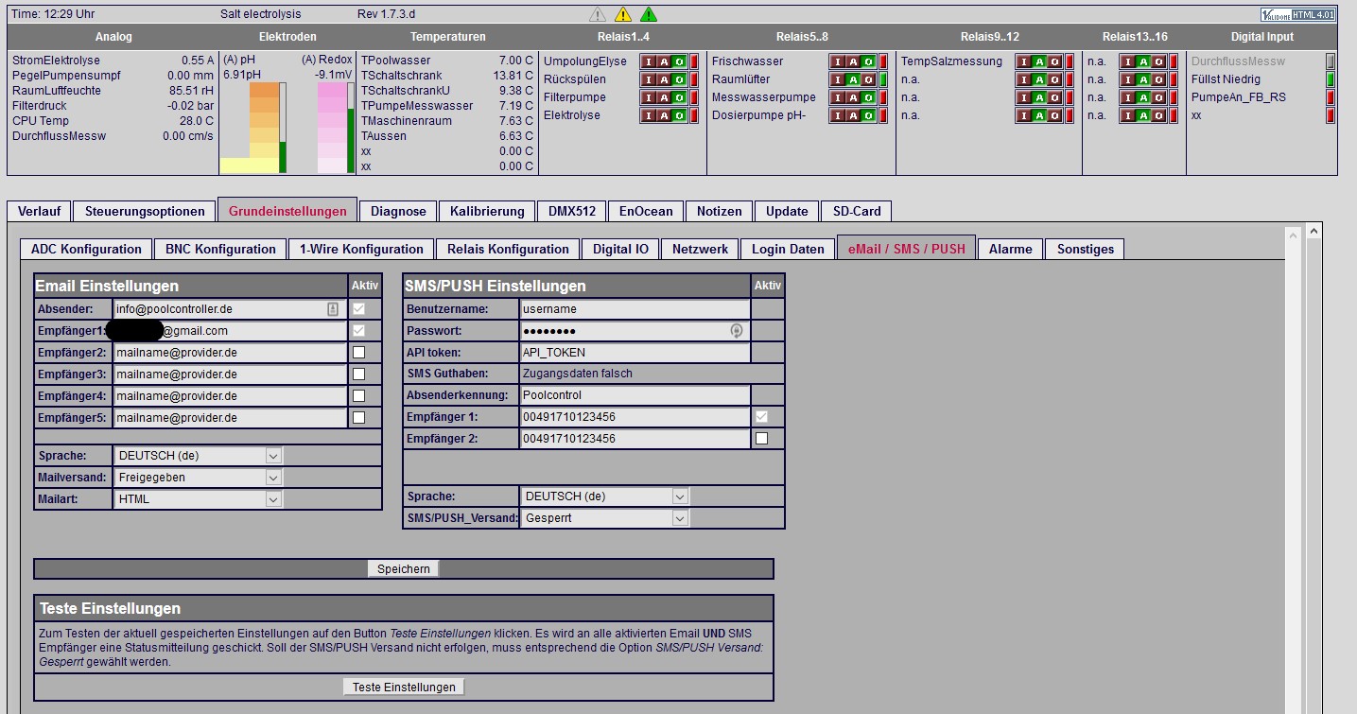Click the contact icon in the Absender field
The image size is (1357, 714).
[332, 309]
